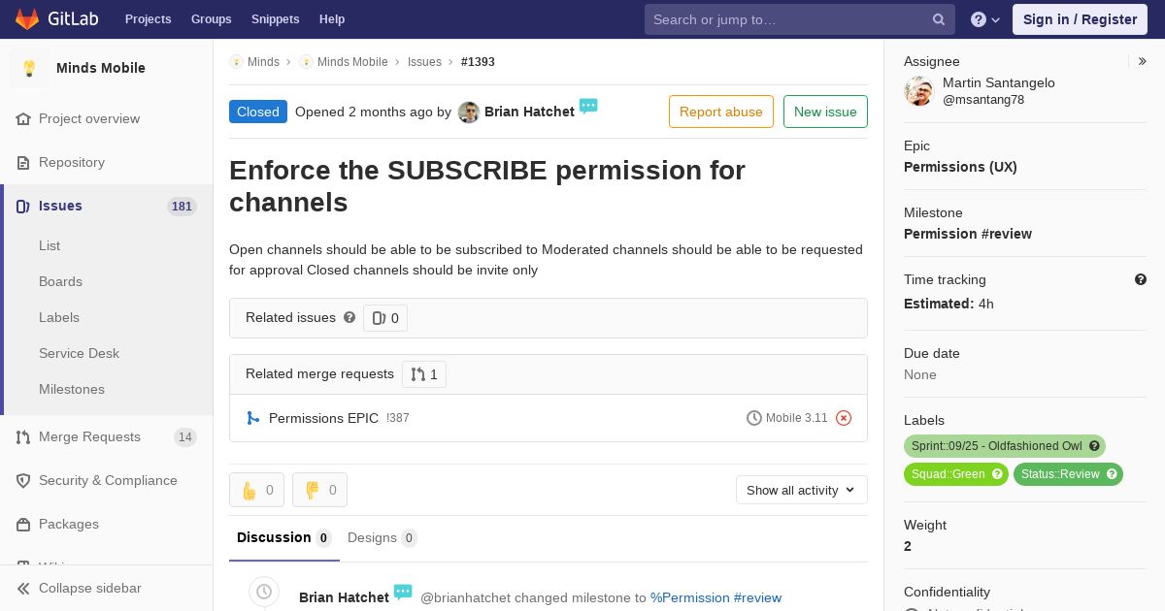Open Service Desk in sidebar
This screenshot has height=611, width=1165.
pos(79,353)
